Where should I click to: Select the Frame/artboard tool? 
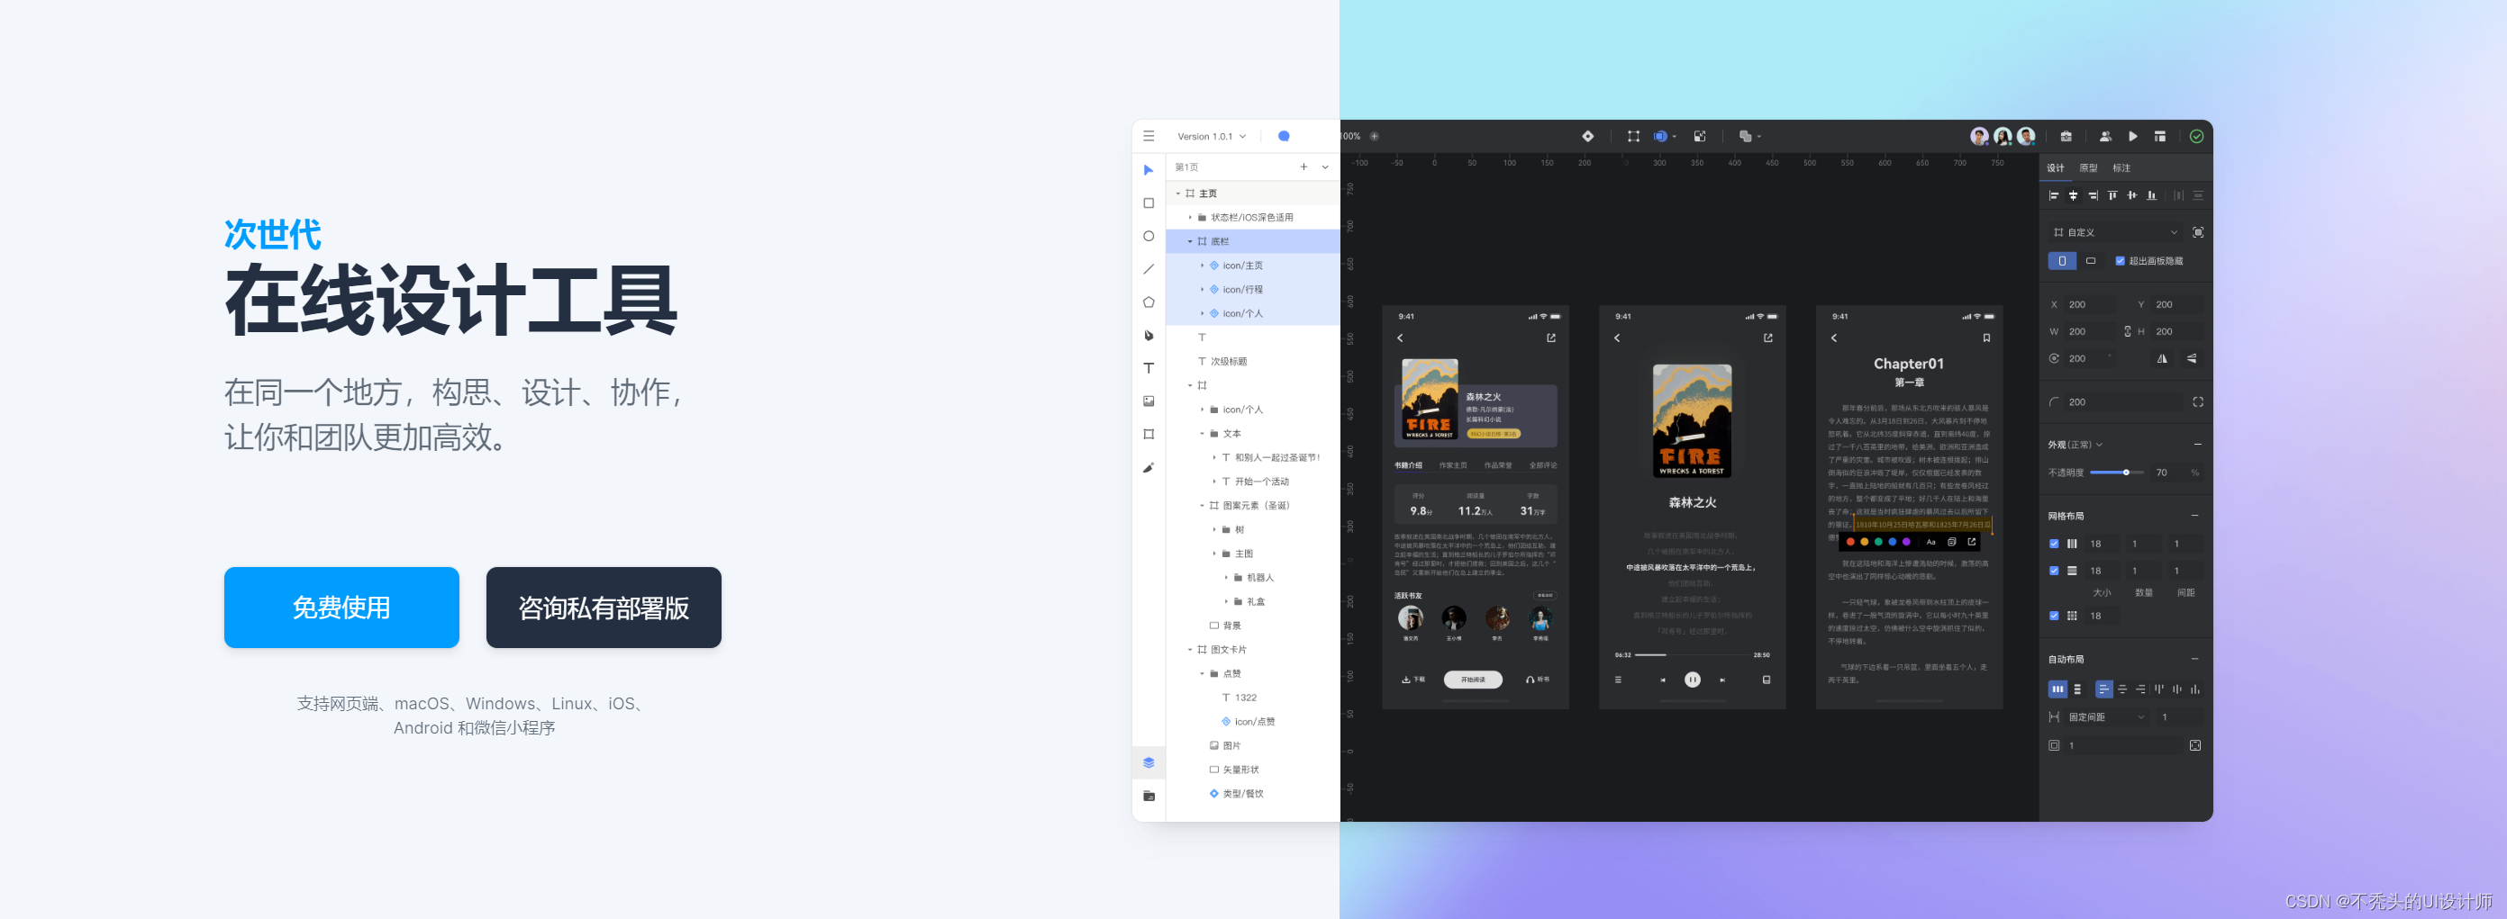[1149, 434]
